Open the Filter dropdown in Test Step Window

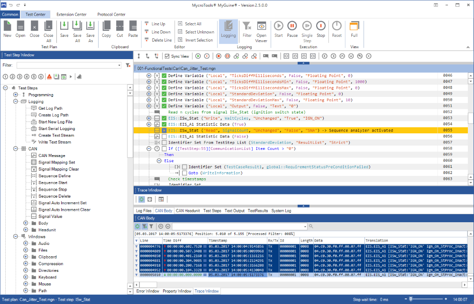point(119,65)
